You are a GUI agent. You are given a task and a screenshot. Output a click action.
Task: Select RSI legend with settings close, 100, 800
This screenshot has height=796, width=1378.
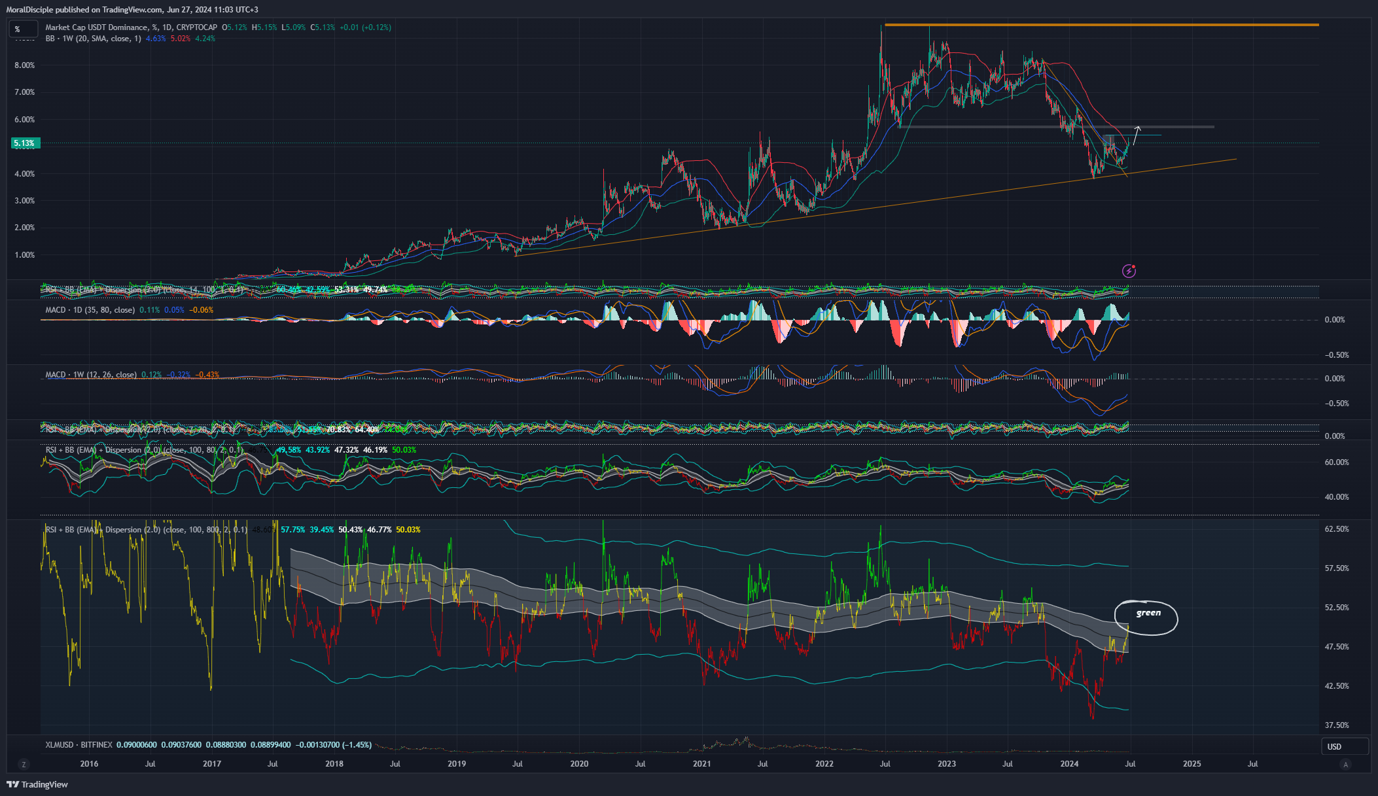(147, 530)
